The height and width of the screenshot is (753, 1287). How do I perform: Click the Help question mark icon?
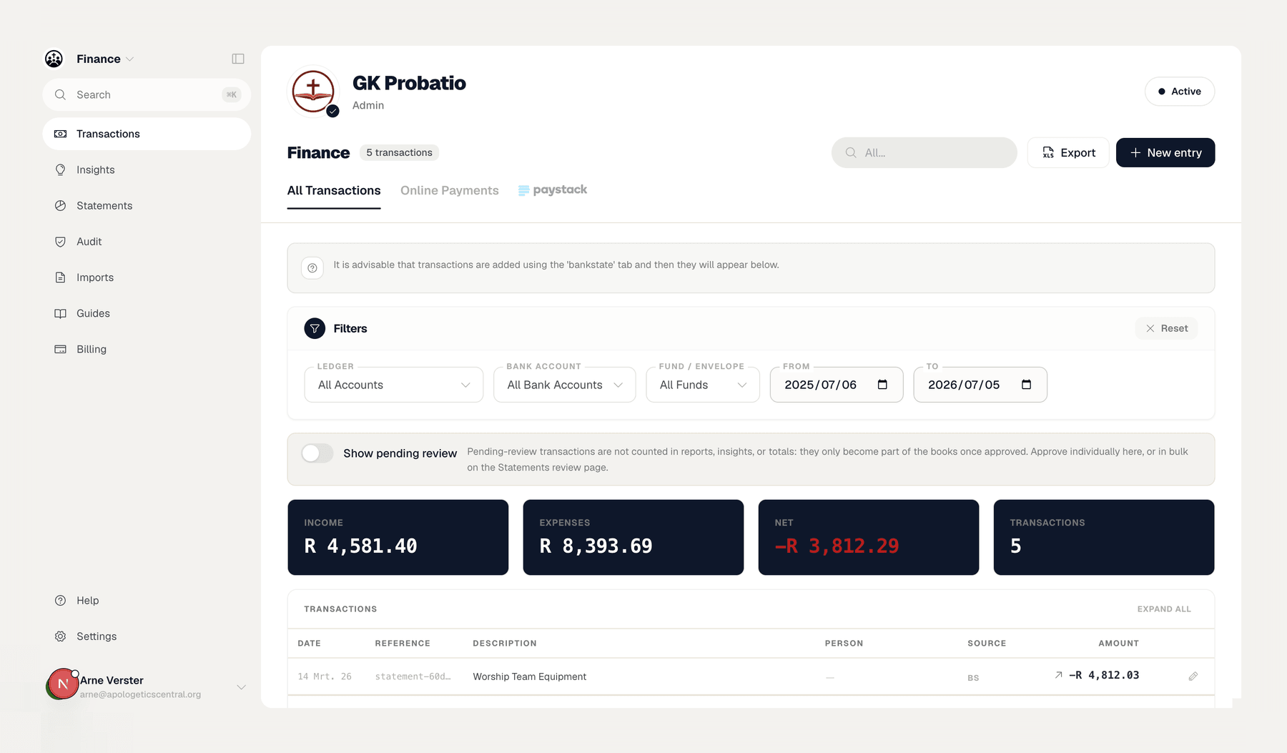[x=61, y=601]
